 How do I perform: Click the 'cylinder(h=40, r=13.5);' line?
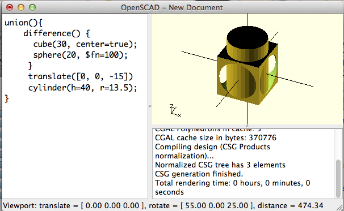pyautogui.click(x=83, y=88)
